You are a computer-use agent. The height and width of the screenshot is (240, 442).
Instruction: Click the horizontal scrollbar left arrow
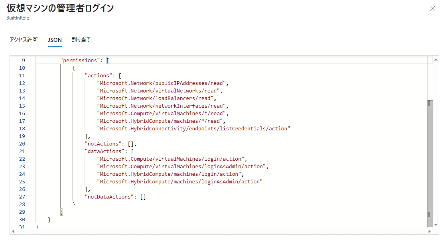click(13, 232)
